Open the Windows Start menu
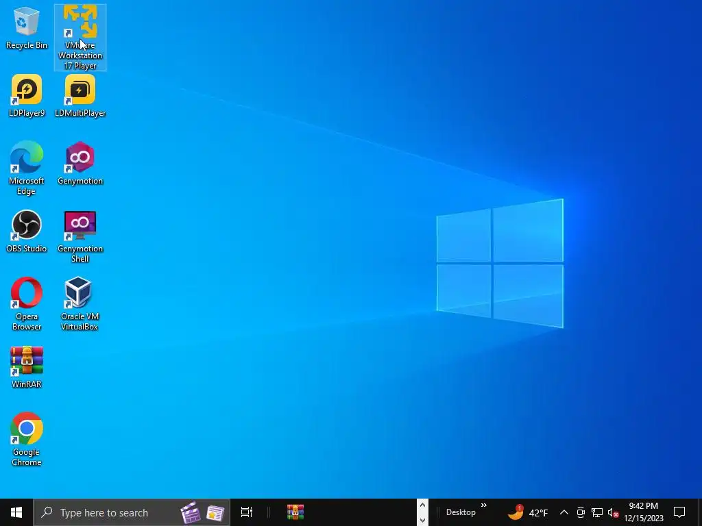Viewport: 702px width, 526px height. coord(16,512)
